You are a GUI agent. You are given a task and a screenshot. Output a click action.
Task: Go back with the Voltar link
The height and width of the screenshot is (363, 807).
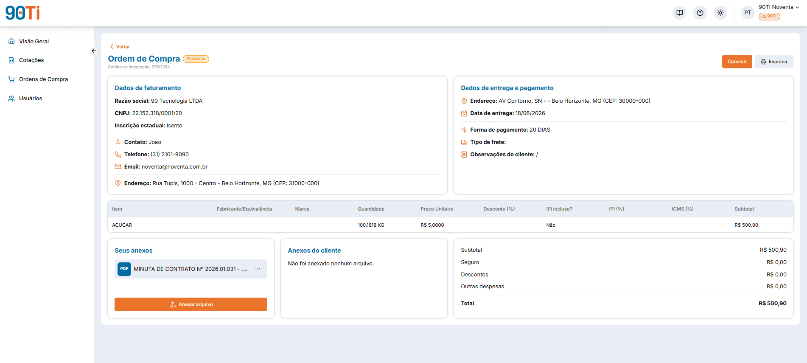120,47
